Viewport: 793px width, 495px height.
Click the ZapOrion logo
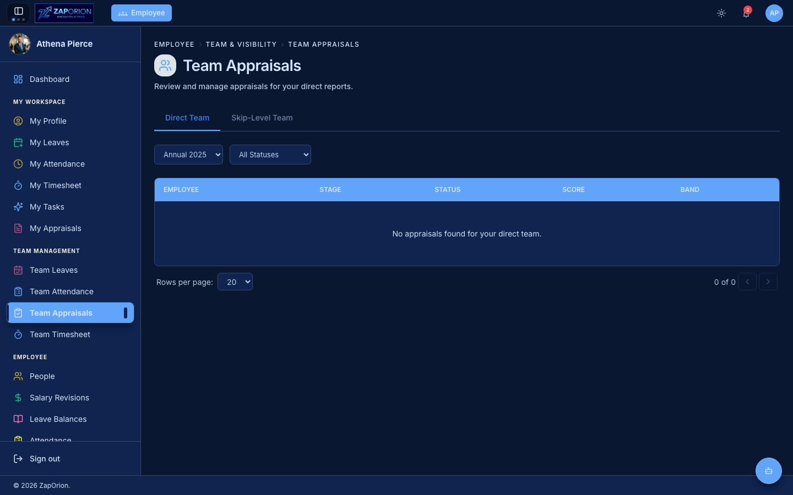[64, 13]
